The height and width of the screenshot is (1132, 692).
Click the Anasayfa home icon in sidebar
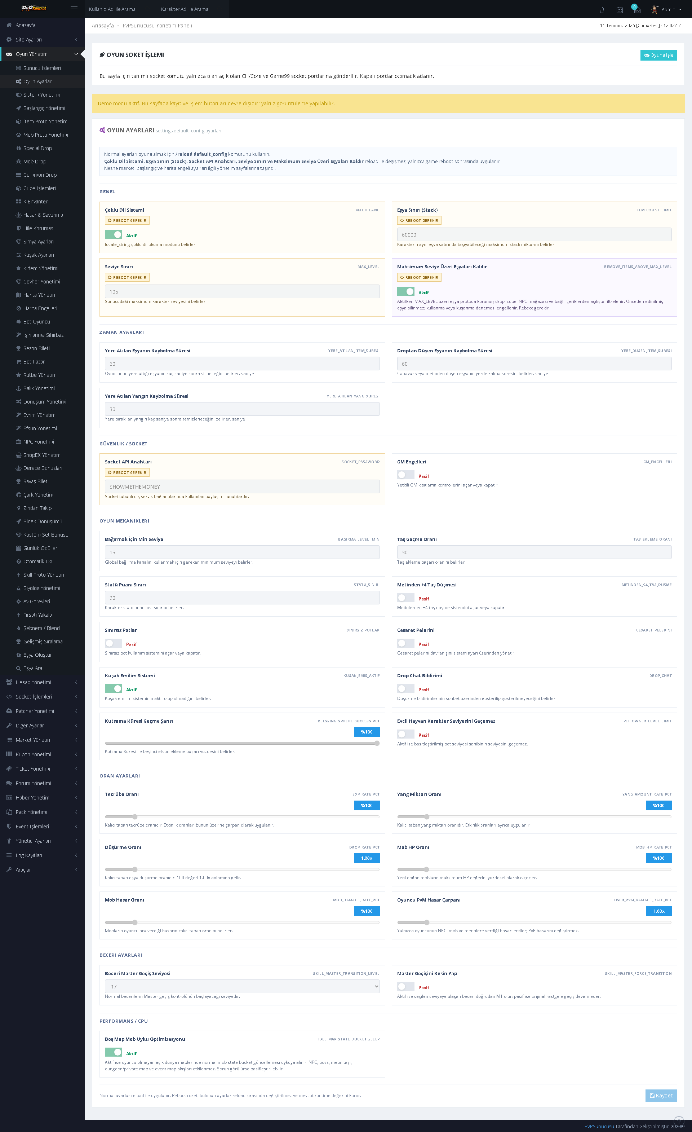pos(9,25)
